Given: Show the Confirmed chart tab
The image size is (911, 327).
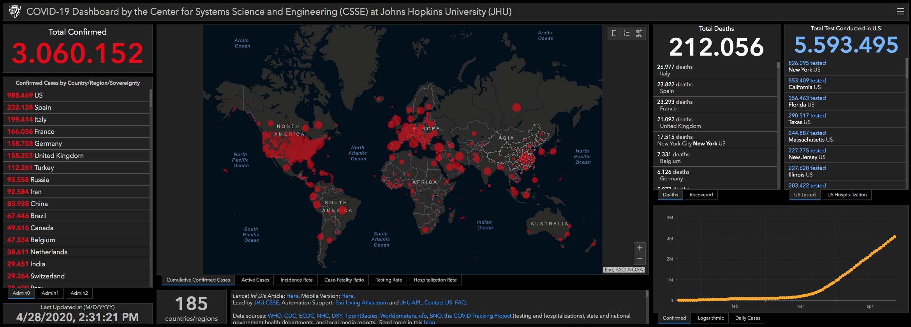Looking at the screenshot, I should [675, 318].
